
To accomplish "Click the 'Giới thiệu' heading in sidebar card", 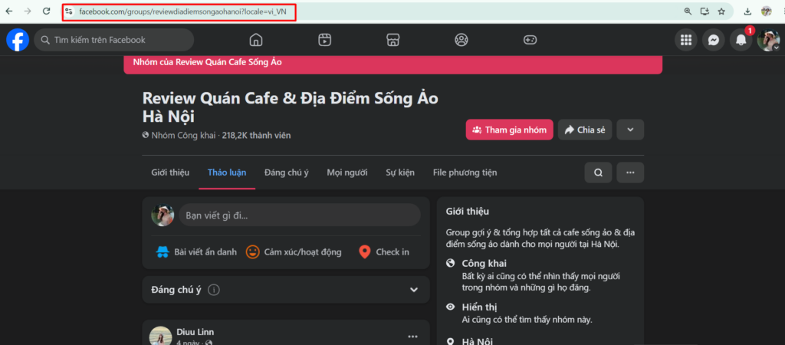I will click(x=468, y=212).
